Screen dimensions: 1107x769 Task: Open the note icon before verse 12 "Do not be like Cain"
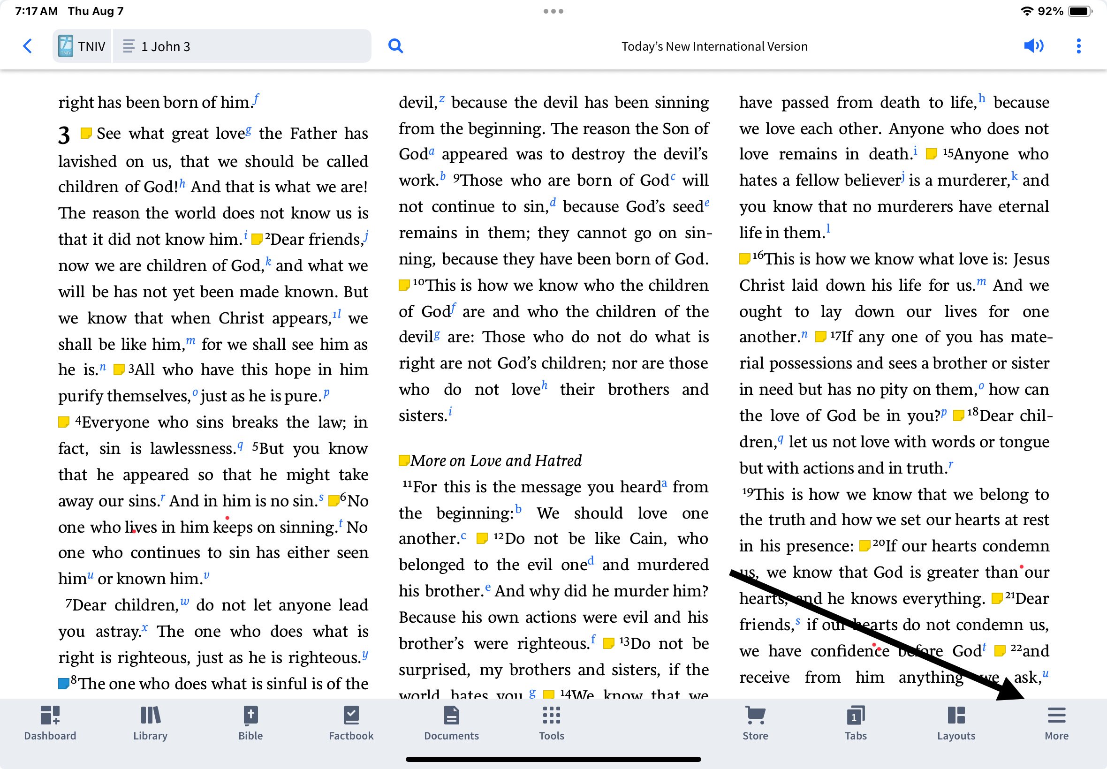[482, 538]
